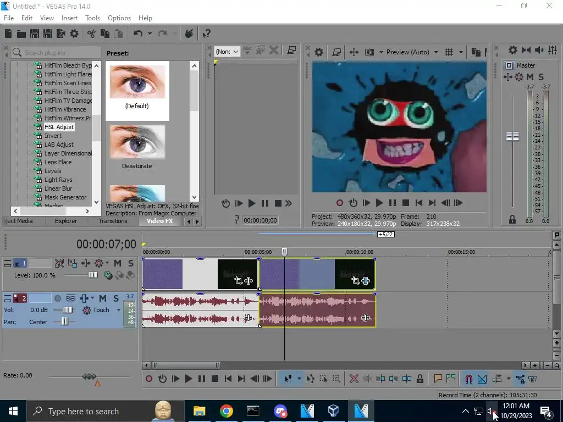Open the Options menu

[x=119, y=18]
